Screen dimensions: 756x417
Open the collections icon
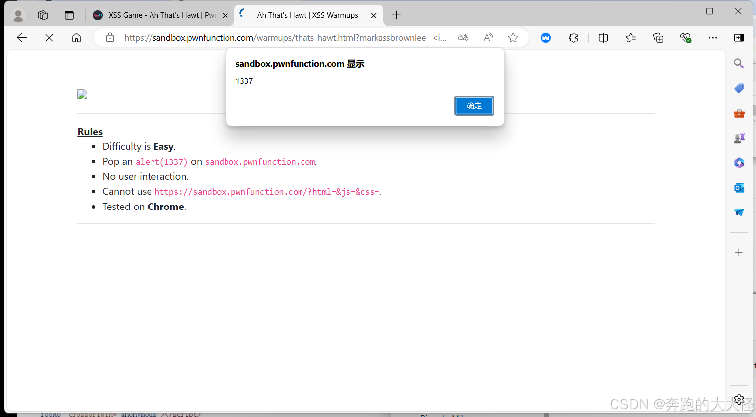click(658, 38)
